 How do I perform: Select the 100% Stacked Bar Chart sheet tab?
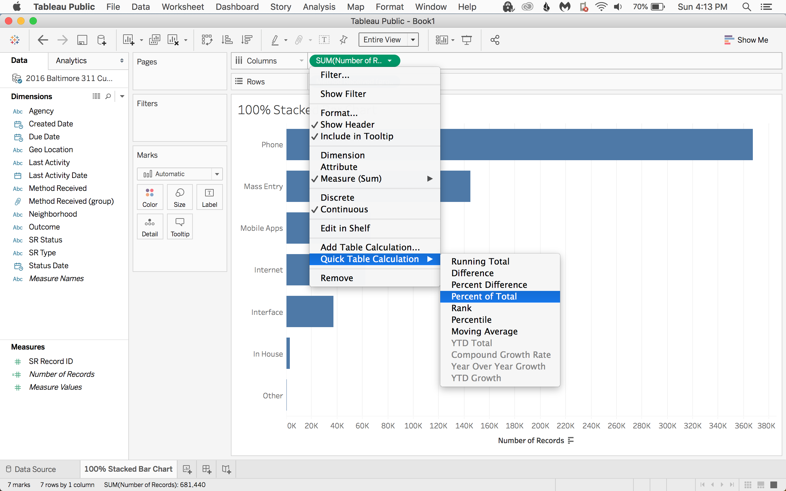click(128, 469)
